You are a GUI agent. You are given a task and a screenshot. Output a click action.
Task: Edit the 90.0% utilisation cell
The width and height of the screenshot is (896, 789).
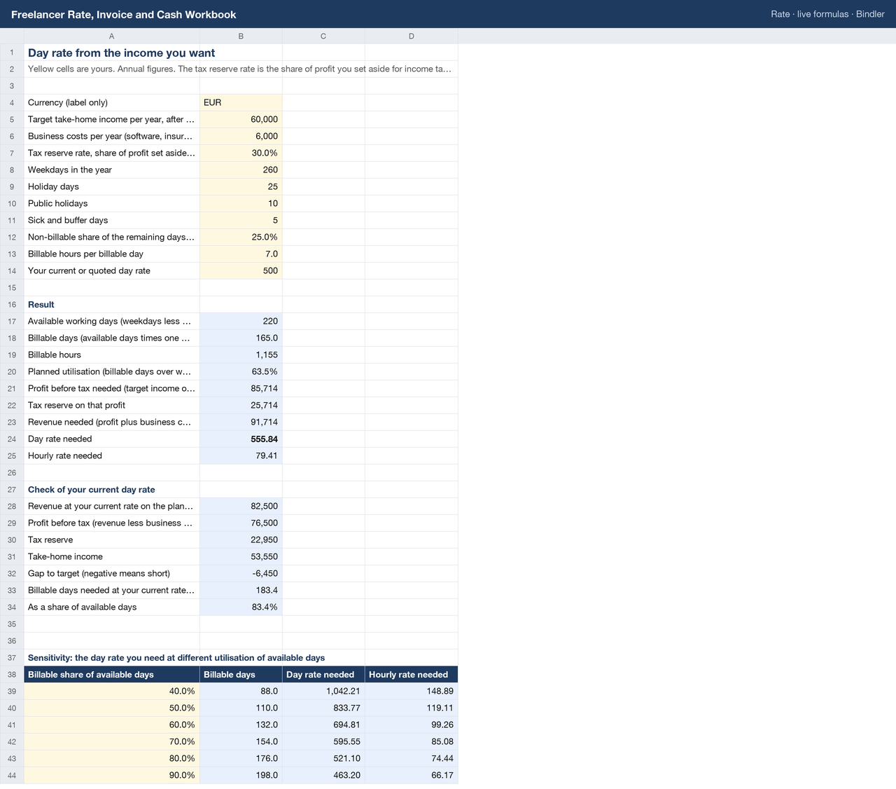112,775
